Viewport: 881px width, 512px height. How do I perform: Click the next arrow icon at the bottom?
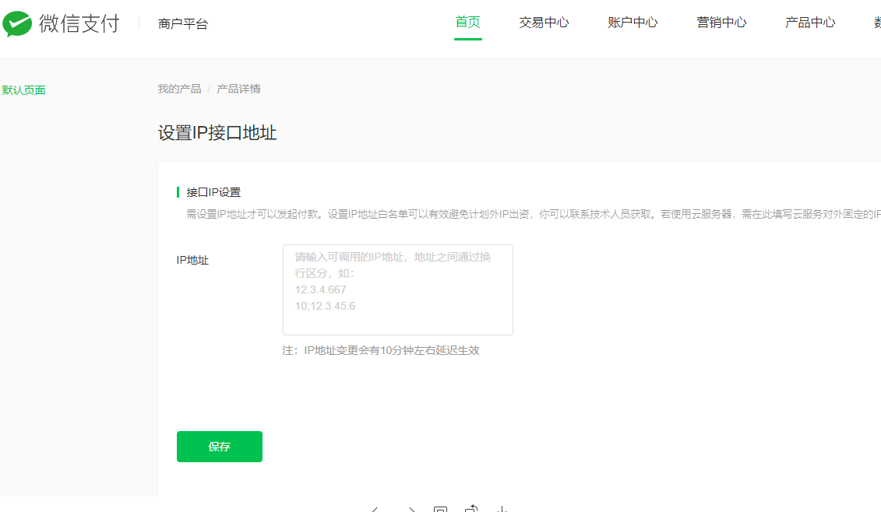(411, 510)
